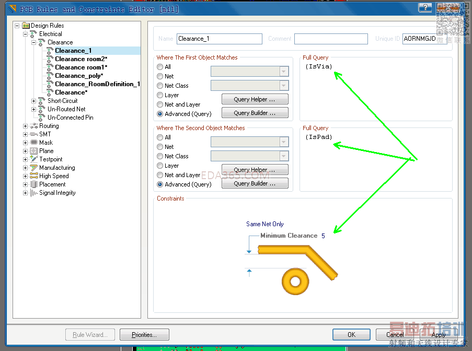Click the Same Net Only constraint option
Viewport: 472px width, 351px height.
(x=264, y=224)
